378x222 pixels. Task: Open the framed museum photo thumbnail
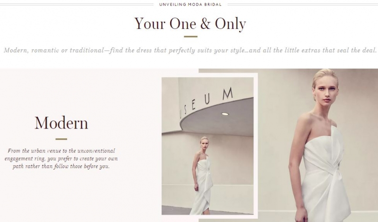[x=207, y=146]
